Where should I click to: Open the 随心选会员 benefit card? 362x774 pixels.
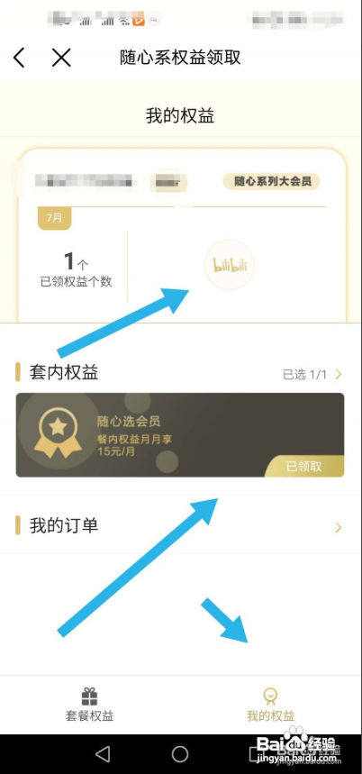[180, 435]
